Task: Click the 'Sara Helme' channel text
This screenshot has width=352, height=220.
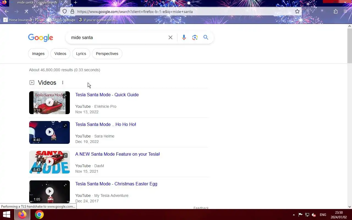Action: (104, 136)
